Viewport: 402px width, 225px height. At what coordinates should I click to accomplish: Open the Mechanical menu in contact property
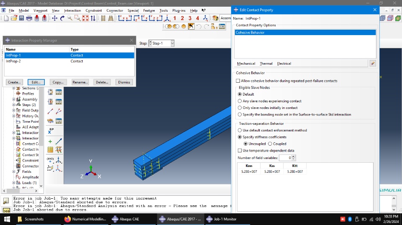coord(246,63)
